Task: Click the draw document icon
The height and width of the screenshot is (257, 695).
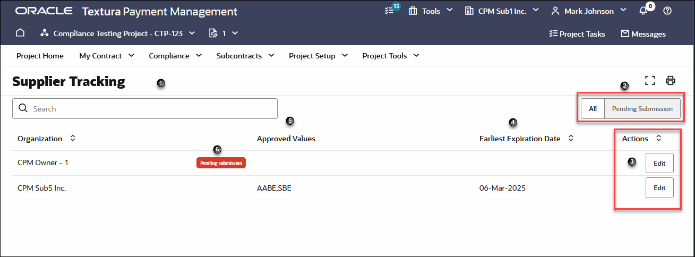Action: (213, 33)
